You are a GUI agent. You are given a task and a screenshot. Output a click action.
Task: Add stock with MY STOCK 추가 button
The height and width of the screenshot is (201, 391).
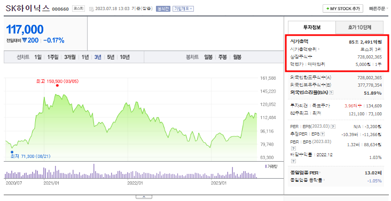(343, 9)
